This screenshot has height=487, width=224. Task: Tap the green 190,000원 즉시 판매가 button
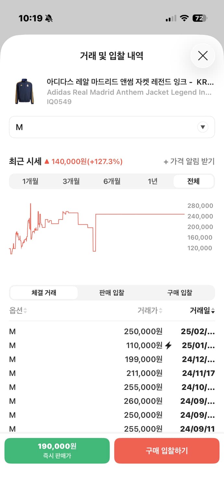(57, 451)
